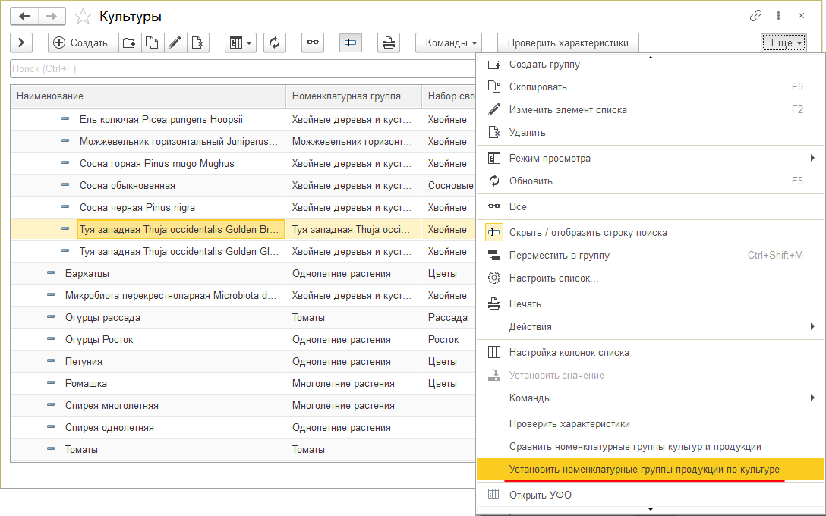Click the copy element toolbar icon
The height and width of the screenshot is (516, 826).
(x=152, y=42)
